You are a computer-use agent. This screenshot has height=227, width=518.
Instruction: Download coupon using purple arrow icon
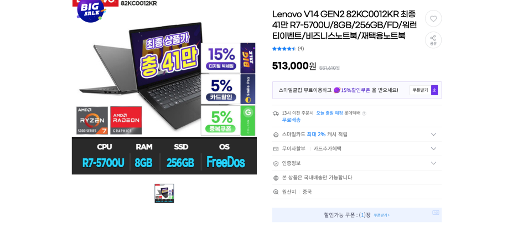tap(434, 90)
